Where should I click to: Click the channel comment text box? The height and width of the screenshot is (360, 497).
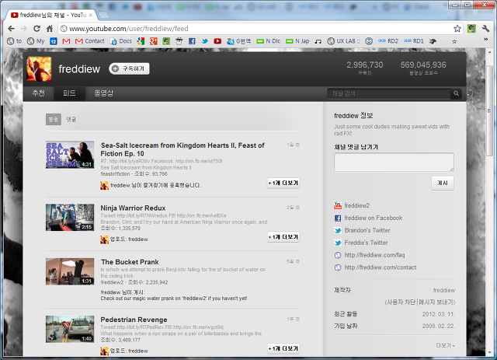point(394,163)
